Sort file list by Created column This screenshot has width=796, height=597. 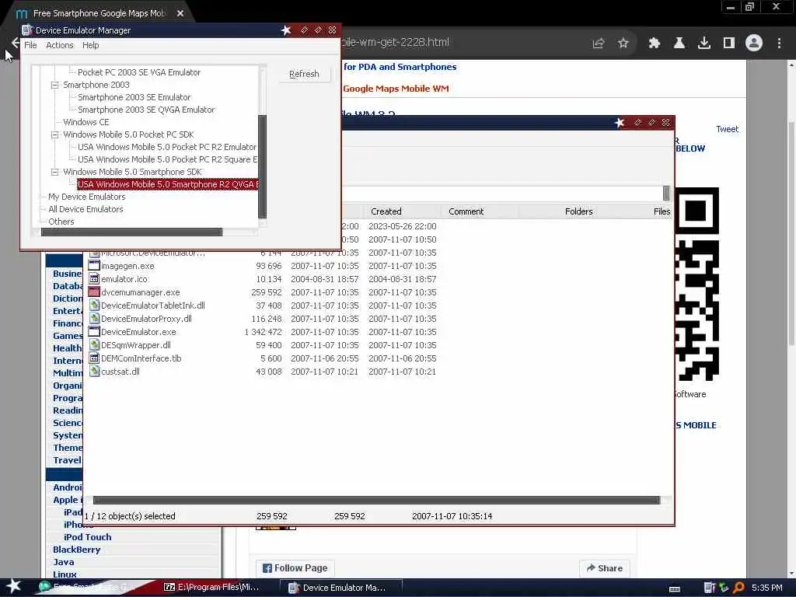pyautogui.click(x=386, y=211)
